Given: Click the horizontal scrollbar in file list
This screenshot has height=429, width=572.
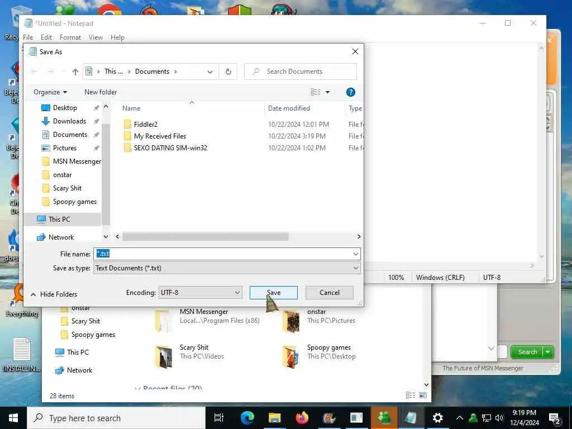Looking at the screenshot, I should click(206, 237).
